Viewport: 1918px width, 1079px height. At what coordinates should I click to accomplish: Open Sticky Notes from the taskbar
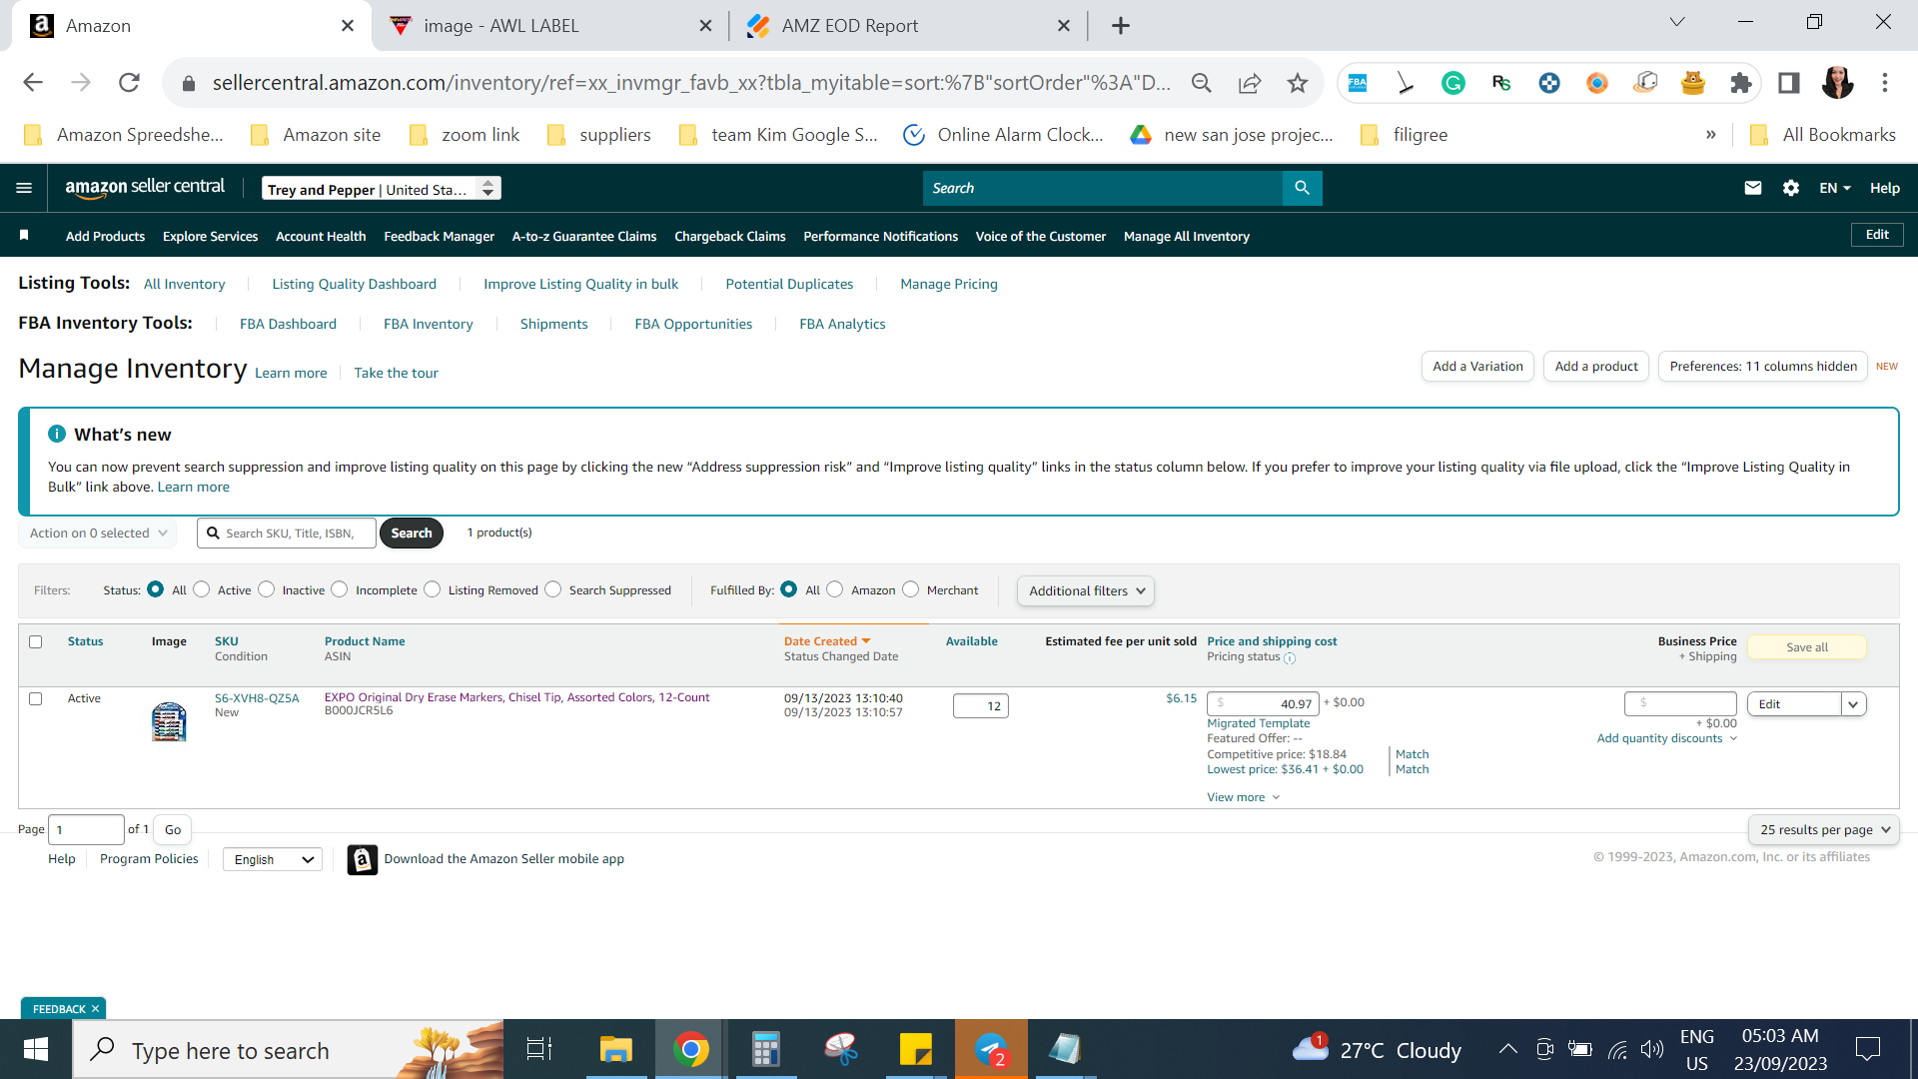(x=915, y=1049)
